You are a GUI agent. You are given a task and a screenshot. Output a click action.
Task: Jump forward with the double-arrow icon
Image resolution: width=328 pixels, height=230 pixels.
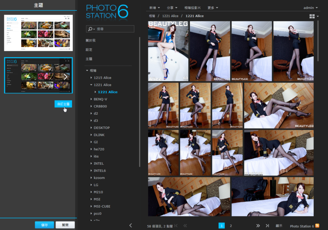coord(258,226)
